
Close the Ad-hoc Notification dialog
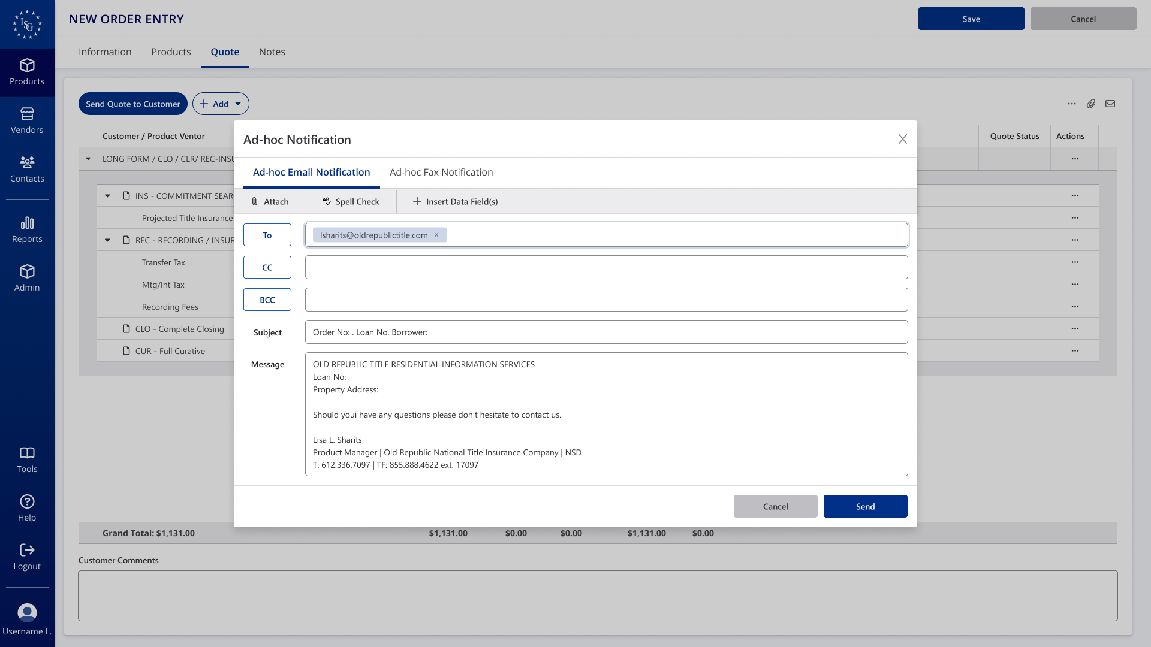point(902,139)
